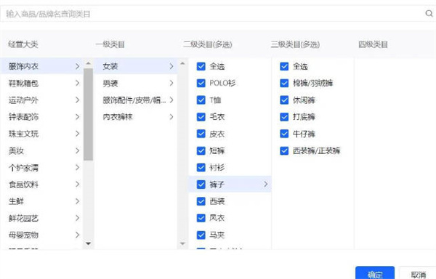Uncheck the POLO衫 checkbox

click(x=201, y=83)
